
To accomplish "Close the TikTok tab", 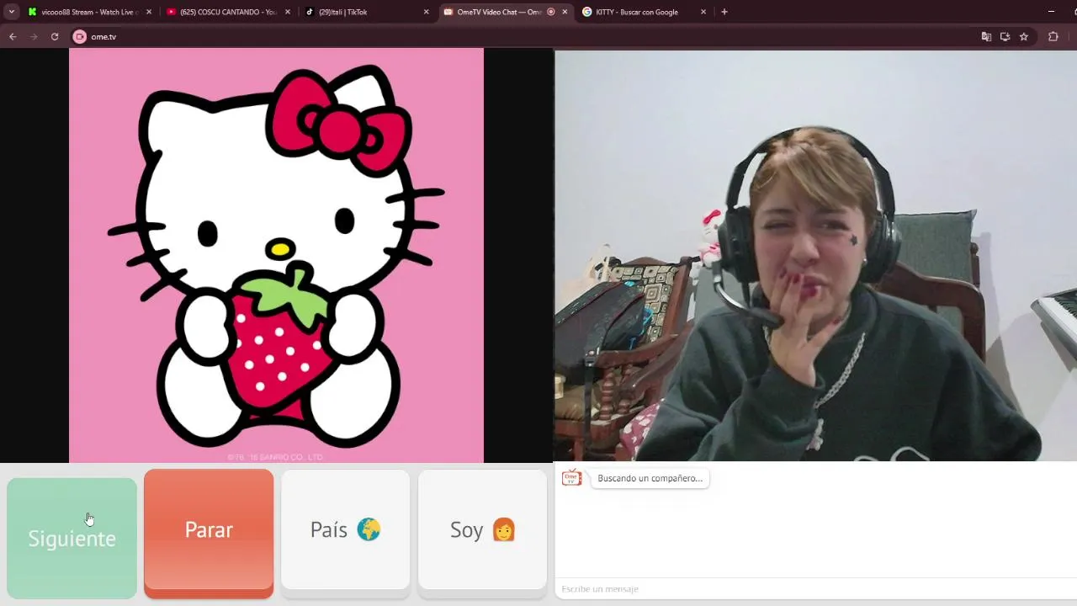I will (426, 12).
